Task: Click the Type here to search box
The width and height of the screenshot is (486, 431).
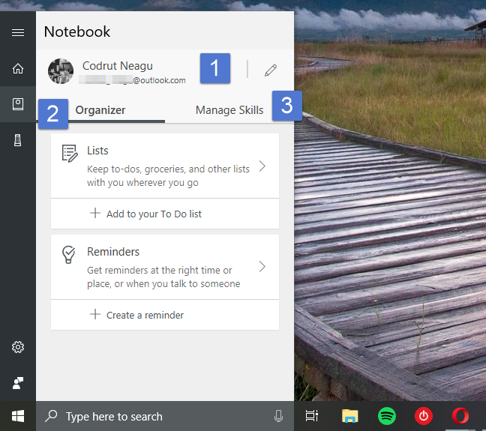Action: click(x=165, y=416)
